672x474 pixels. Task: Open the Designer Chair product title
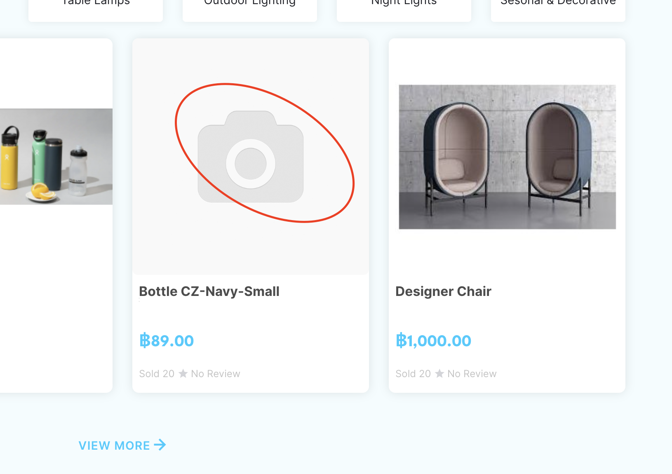click(443, 291)
